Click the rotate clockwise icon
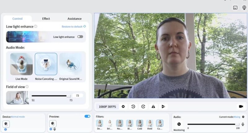248x133 pixels. tap(143, 107)
